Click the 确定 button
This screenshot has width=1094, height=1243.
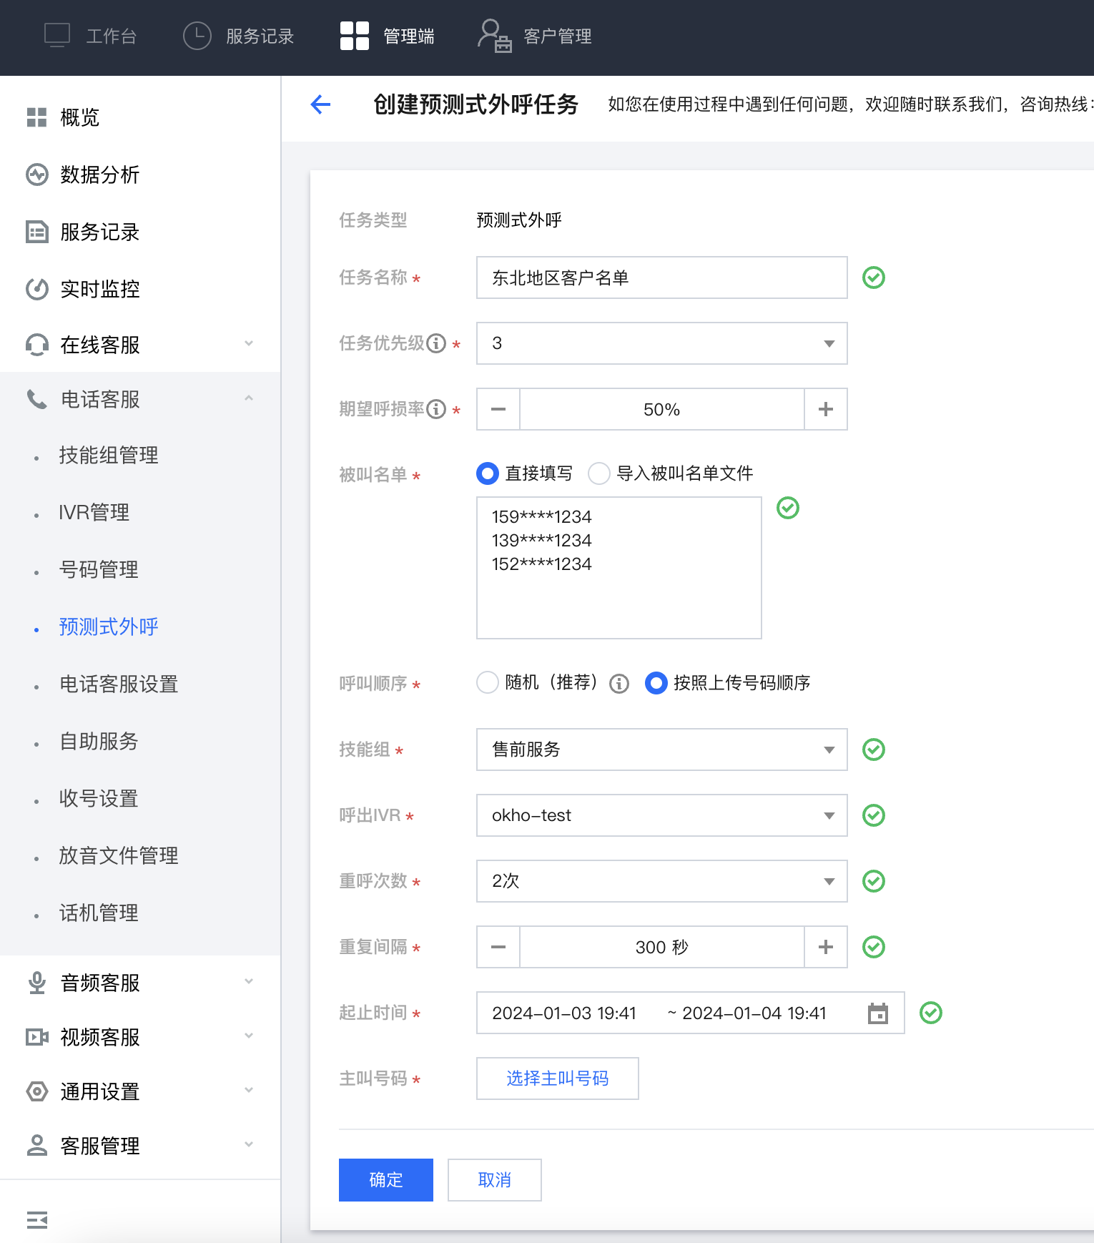click(385, 1180)
